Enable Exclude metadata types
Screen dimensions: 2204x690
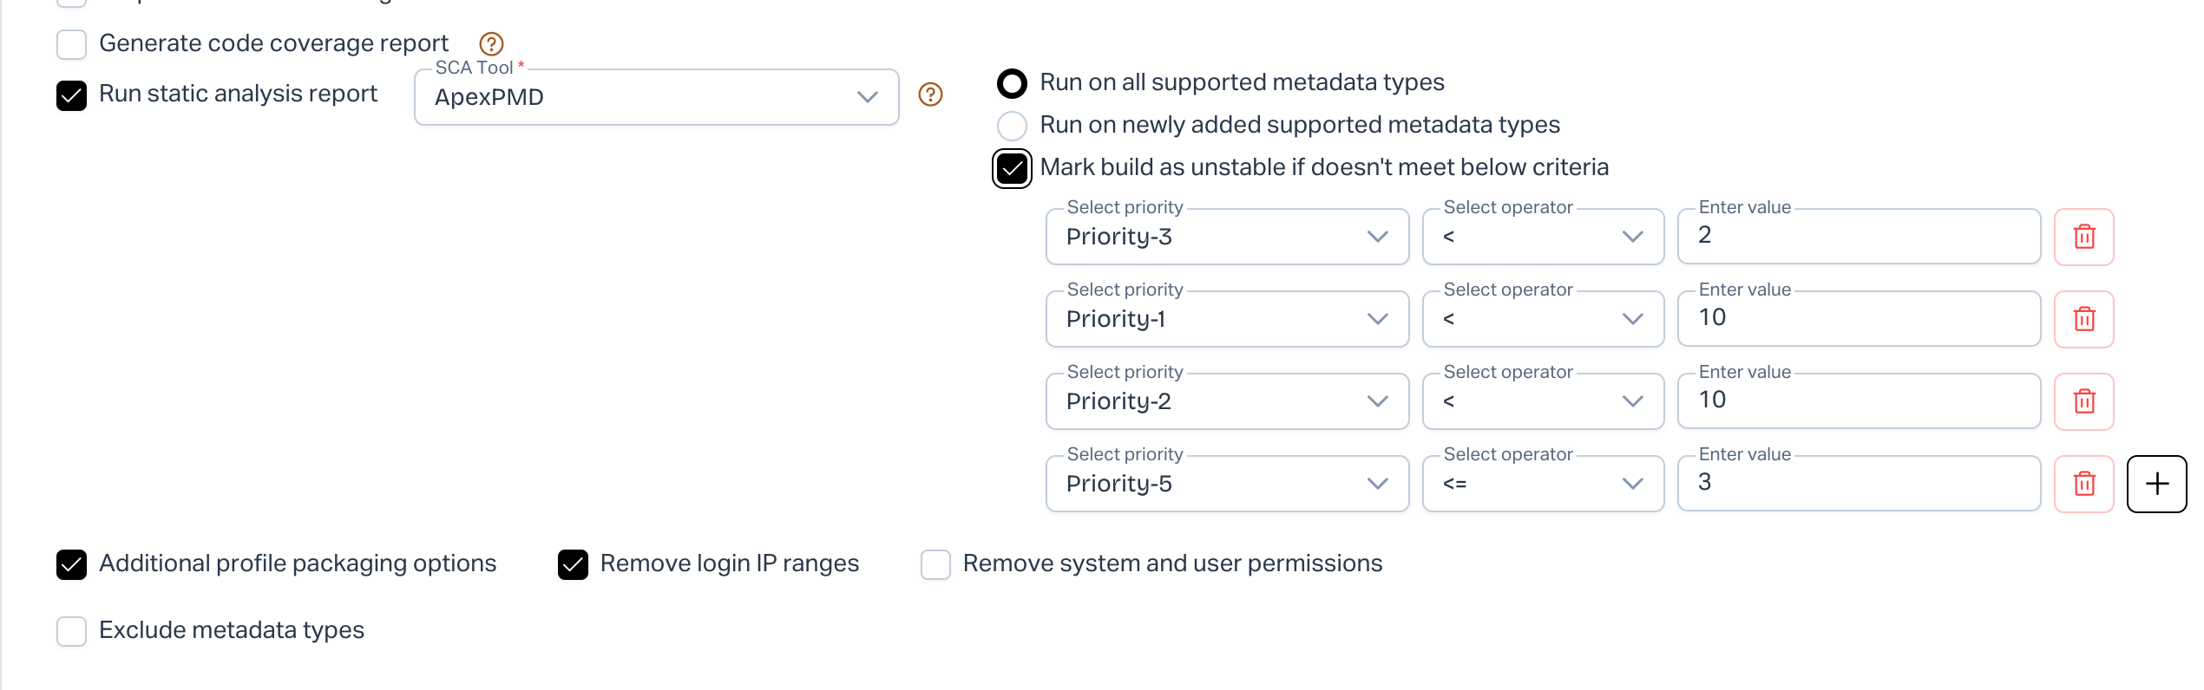(71, 631)
